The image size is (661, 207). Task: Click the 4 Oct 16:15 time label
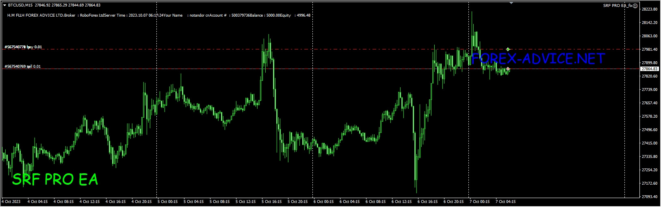coord(115,201)
